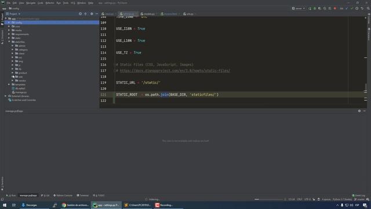Open the Event Log button
The image size is (371, 209).
359,196
